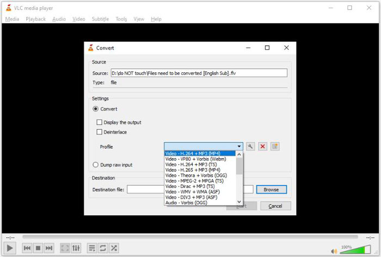The image size is (381, 257).
Task: Edit selected profile with wrench icon
Action: point(250,146)
